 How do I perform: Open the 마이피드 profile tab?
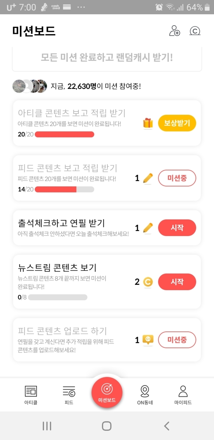(x=183, y=395)
